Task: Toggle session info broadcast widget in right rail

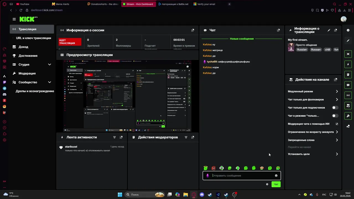Action: (348, 95)
